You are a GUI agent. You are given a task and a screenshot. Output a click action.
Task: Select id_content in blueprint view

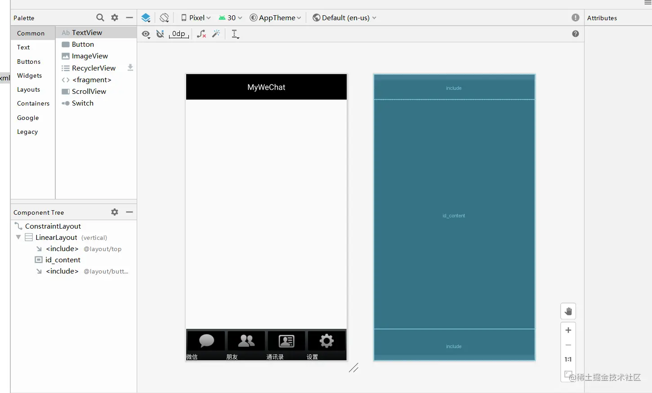coord(454,215)
